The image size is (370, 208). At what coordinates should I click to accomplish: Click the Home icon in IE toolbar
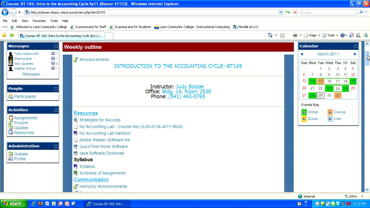pyautogui.click(x=270, y=35)
